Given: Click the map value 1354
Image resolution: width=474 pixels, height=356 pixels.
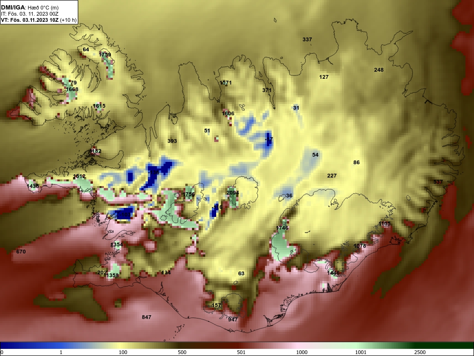Looking at the screenshot, I should tap(117, 244).
